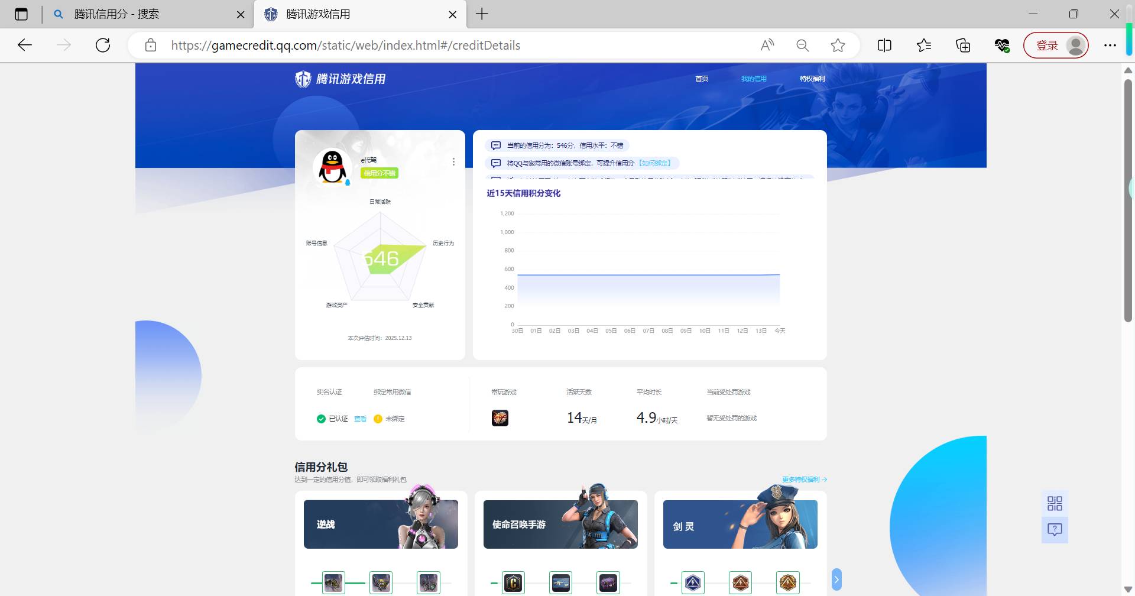Image resolution: width=1135 pixels, height=596 pixels.
Task: Click the blue badge reward icon under 剑灵
Action: coord(693,582)
